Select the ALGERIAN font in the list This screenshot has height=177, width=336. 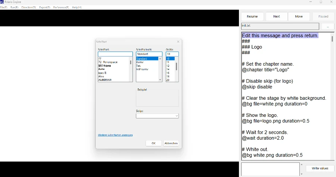105,80
